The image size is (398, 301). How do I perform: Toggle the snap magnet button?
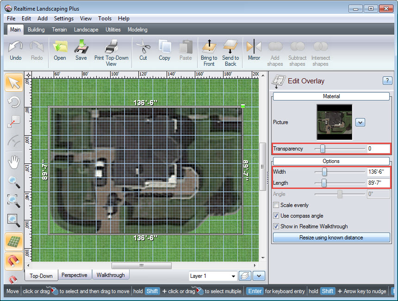[14, 261]
